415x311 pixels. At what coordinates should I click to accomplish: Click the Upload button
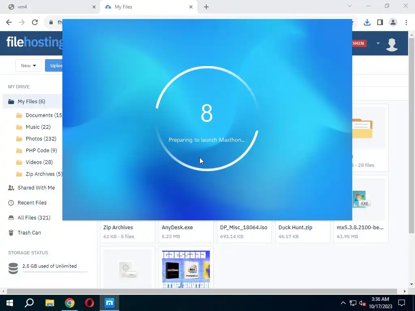pyautogui.click(x=54, y=65)
